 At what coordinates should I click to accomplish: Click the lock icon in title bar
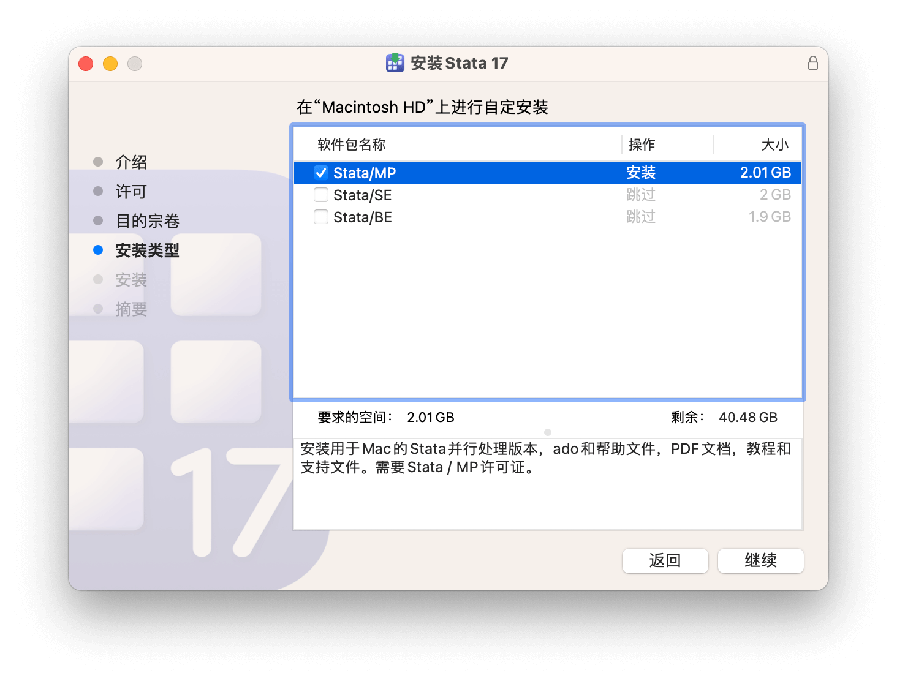pyautogui.click(x=812, y=63)
